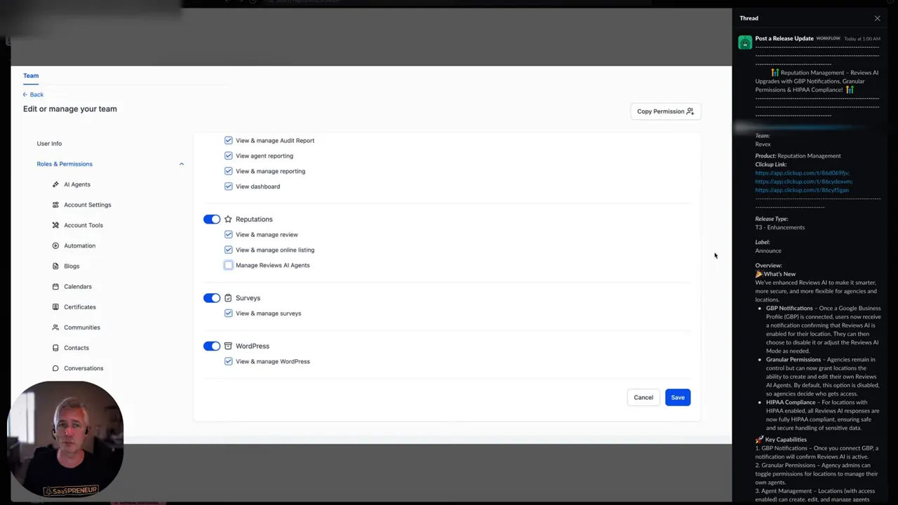898x505 pixels.
Task: Check the Manage Reviews AI Agents box
Action: coord(228,265)
